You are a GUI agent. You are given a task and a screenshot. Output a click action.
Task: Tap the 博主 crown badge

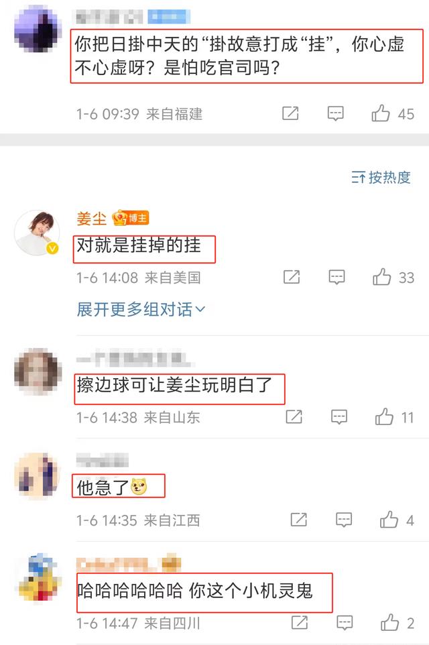(x=131, y=218)
